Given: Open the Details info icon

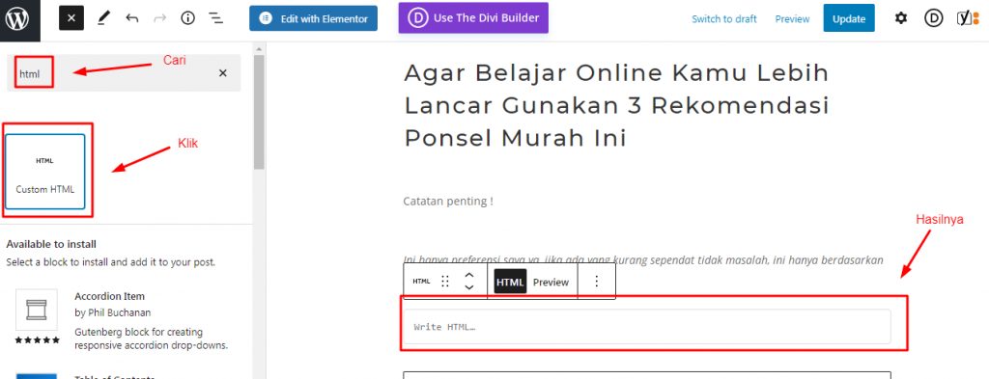Looking at the screenshot, I should pyautogui.click(x=188, y=18).
